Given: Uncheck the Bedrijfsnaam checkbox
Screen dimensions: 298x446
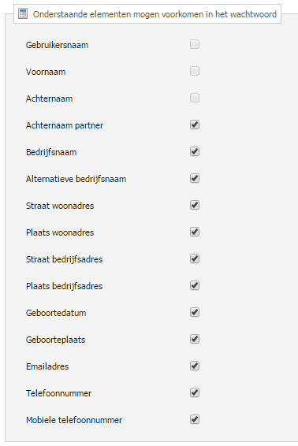Looking at the screenshot, I should click(x=195, y=151).
